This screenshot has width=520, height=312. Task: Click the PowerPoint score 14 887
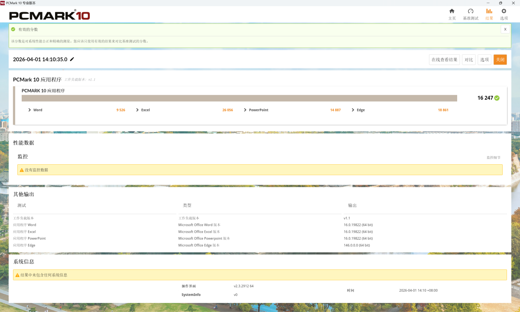(x=335, y=110)
